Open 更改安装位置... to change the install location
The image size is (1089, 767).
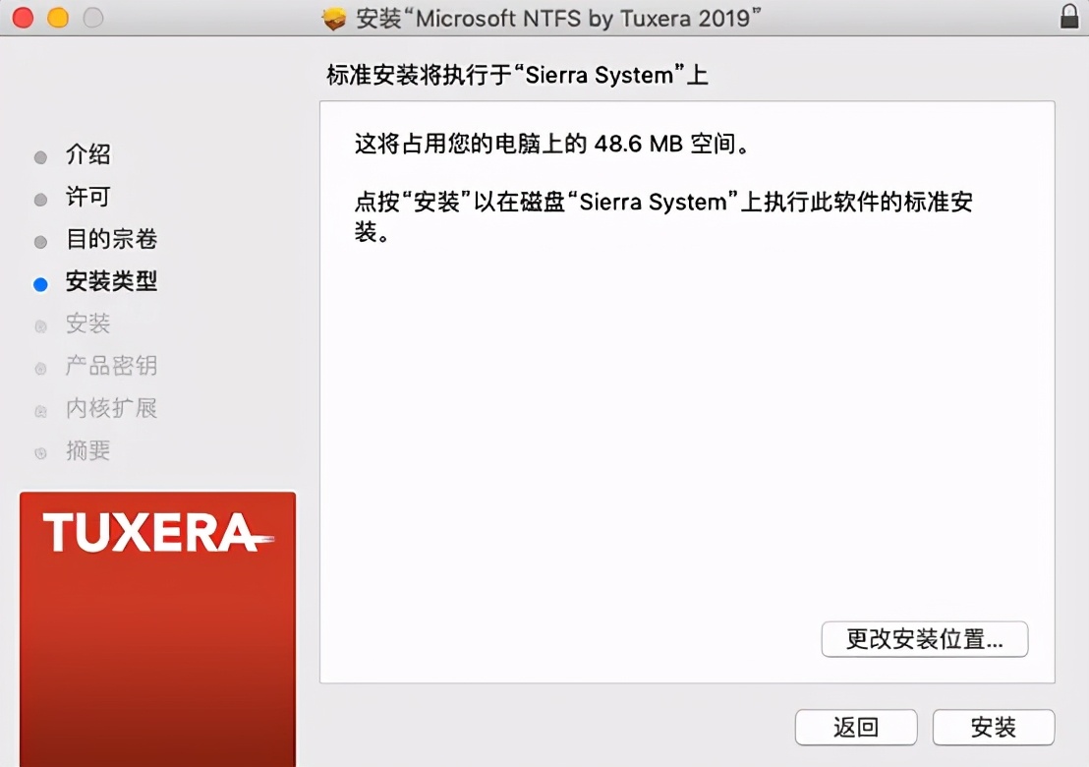tap(925, 639)
